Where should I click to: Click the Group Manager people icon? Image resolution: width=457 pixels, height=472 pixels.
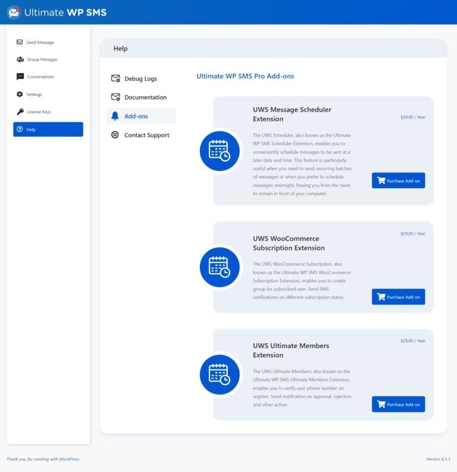[20, 60]
